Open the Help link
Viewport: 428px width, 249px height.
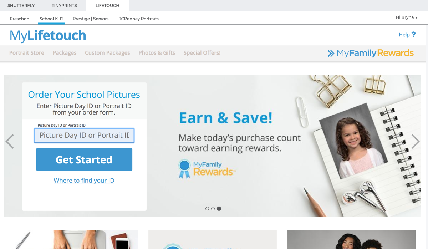404,35
